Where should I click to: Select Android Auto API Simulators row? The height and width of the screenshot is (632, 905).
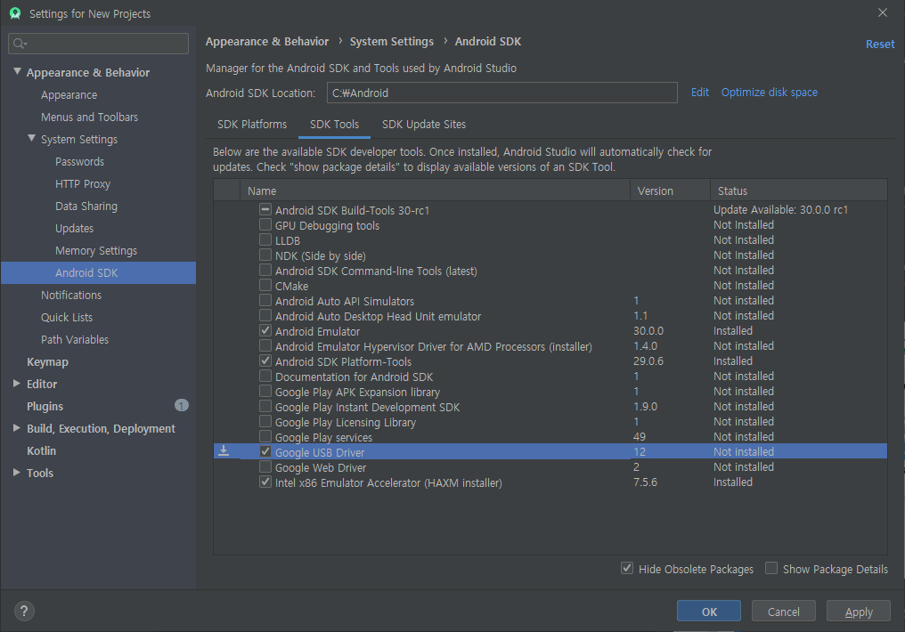(550, 301)
